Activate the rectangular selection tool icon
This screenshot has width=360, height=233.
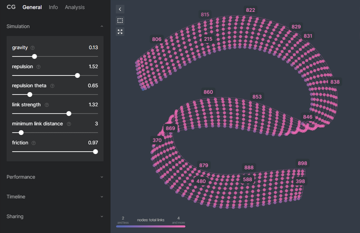coord(120,21)
